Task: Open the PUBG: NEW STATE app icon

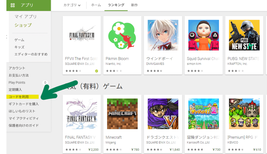Action: 244,35
